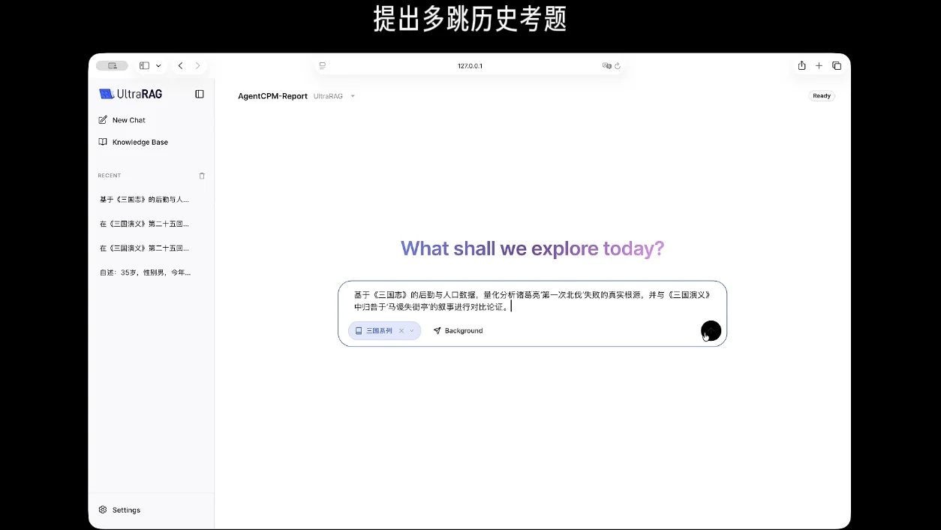The width and height of the screenshot is (941, 530).
Task: Open the Knowledge Base section
Action: (133, 142)
